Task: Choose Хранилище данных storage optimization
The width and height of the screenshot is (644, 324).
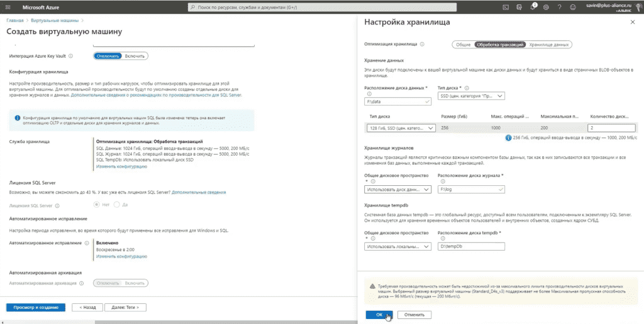Action: 548,45
